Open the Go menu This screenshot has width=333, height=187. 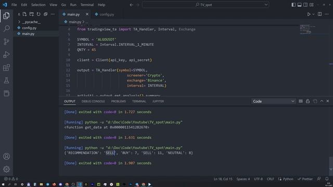click(x=63, y=5)
